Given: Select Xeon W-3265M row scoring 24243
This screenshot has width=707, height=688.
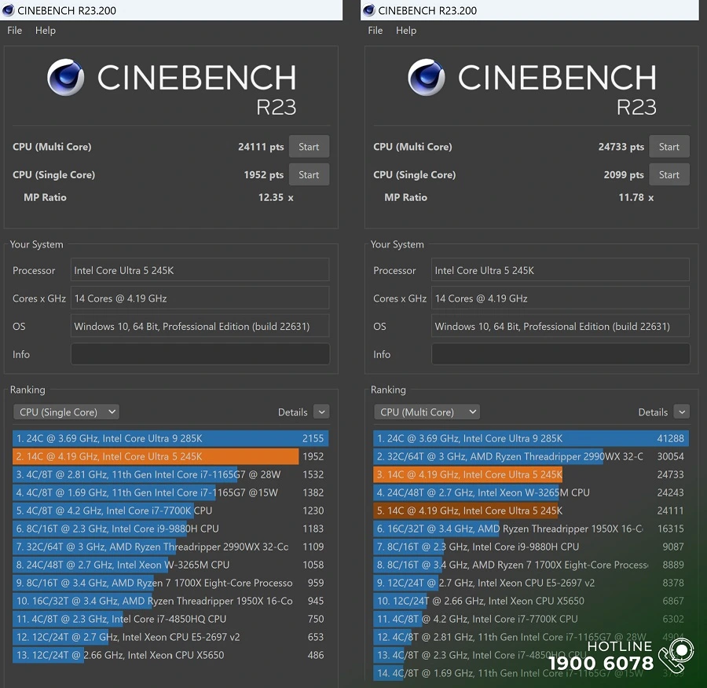Looking at the screenshot, I should click(531, 492).
